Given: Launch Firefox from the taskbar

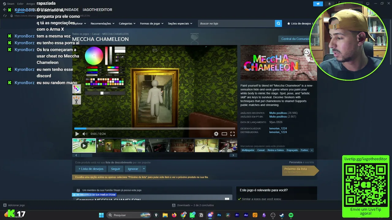Looking at the screenshot, I should (174, 215).
